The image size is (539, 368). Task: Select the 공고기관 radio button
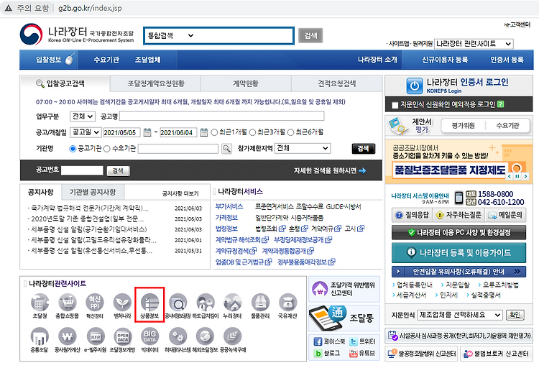73,149
